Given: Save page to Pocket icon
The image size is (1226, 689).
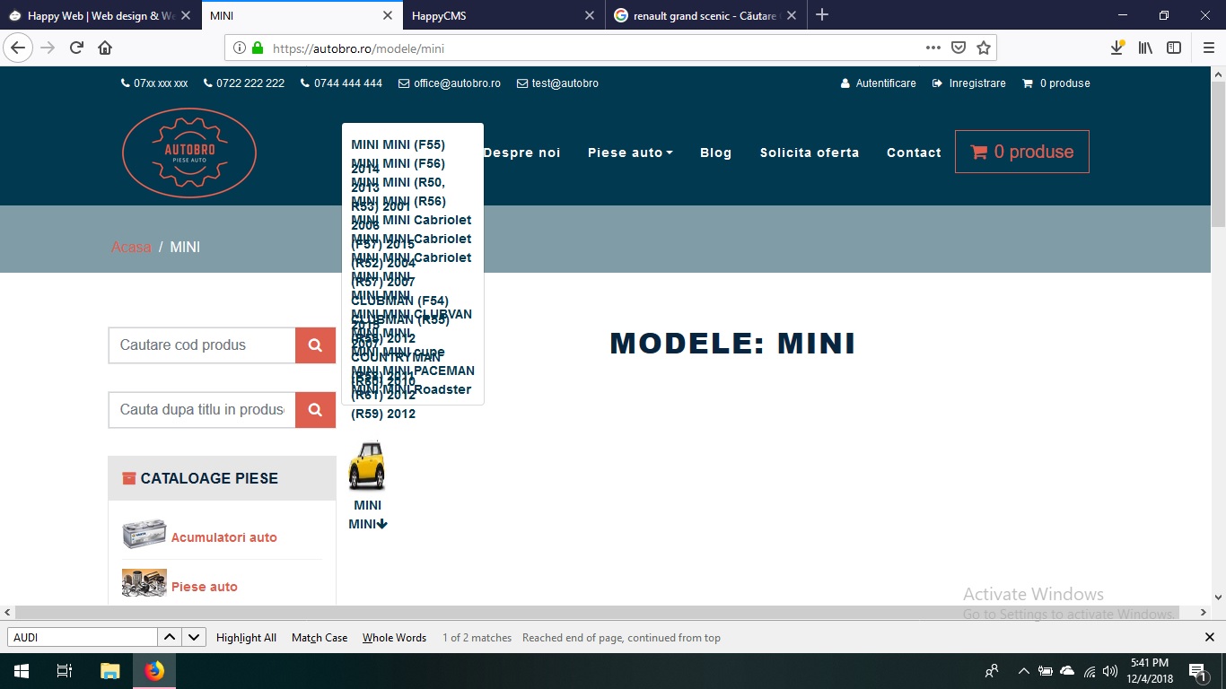Looking at the screenshot, I should point(959,48).
